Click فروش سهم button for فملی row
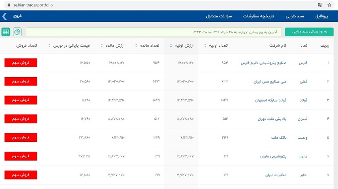Image resolution: width=338 pixels, height=189 pixels. pyautogui.click(x=21, y=82)
